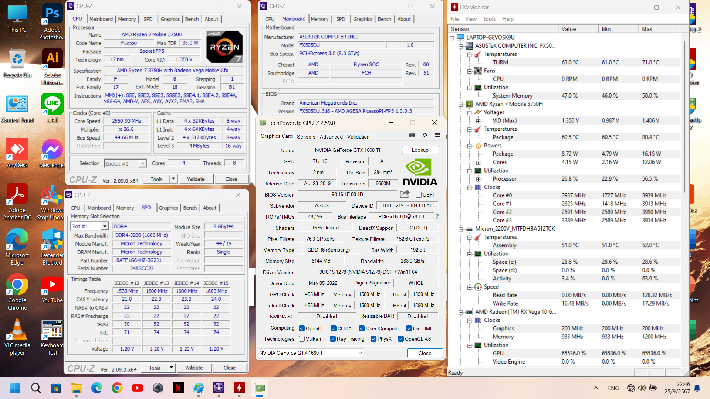Viewport: 710px width, 399px height.
Task: Open Control Panel desktop icon
Action: 17,108
